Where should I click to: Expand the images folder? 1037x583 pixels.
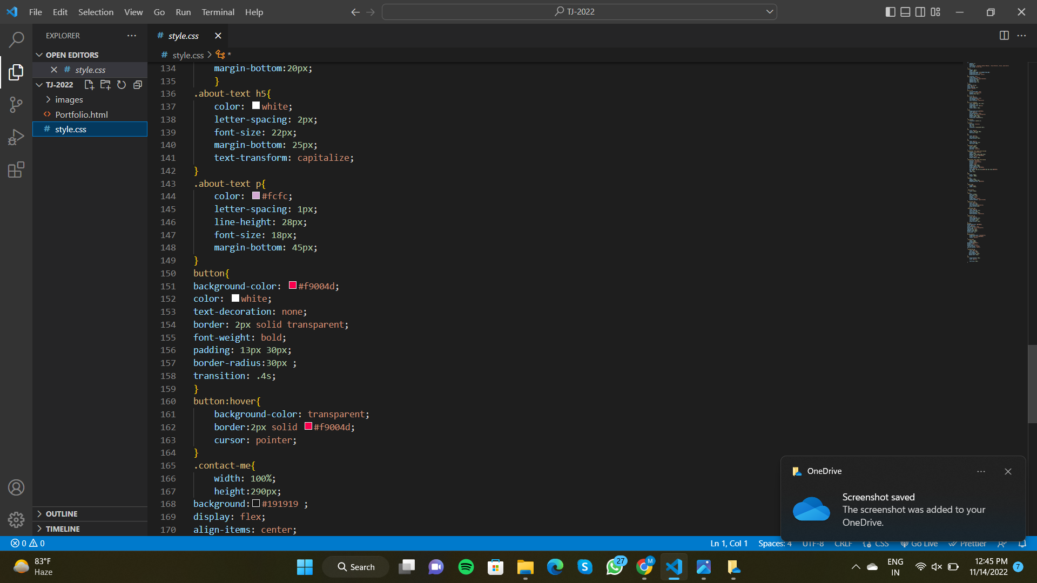[x=69, y=100]
